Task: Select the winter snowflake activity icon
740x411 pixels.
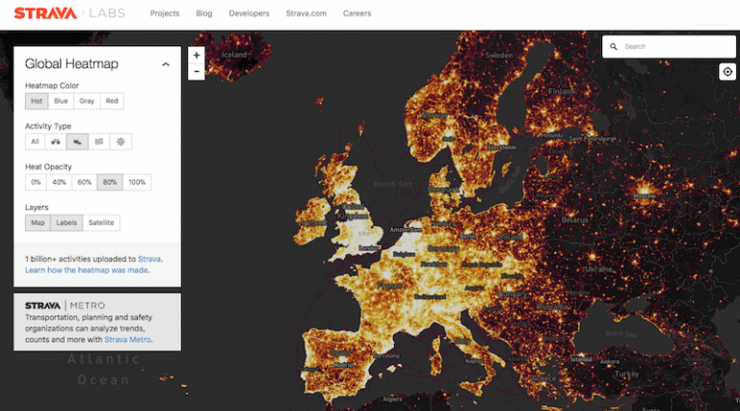Action: (120, 141)
